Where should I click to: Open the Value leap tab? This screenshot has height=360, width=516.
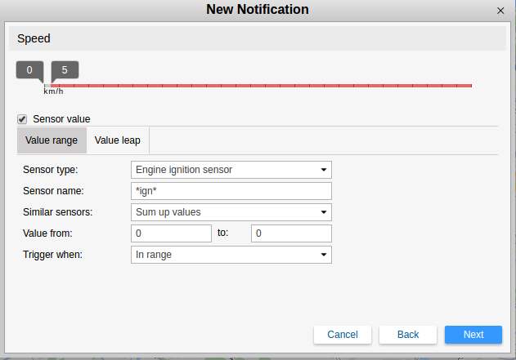[x=117, y=140]
